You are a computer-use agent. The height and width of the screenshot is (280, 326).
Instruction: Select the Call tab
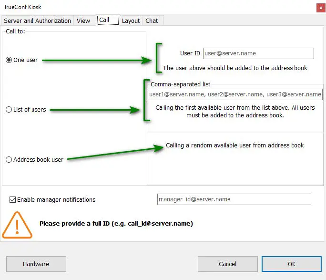[108, 20]
